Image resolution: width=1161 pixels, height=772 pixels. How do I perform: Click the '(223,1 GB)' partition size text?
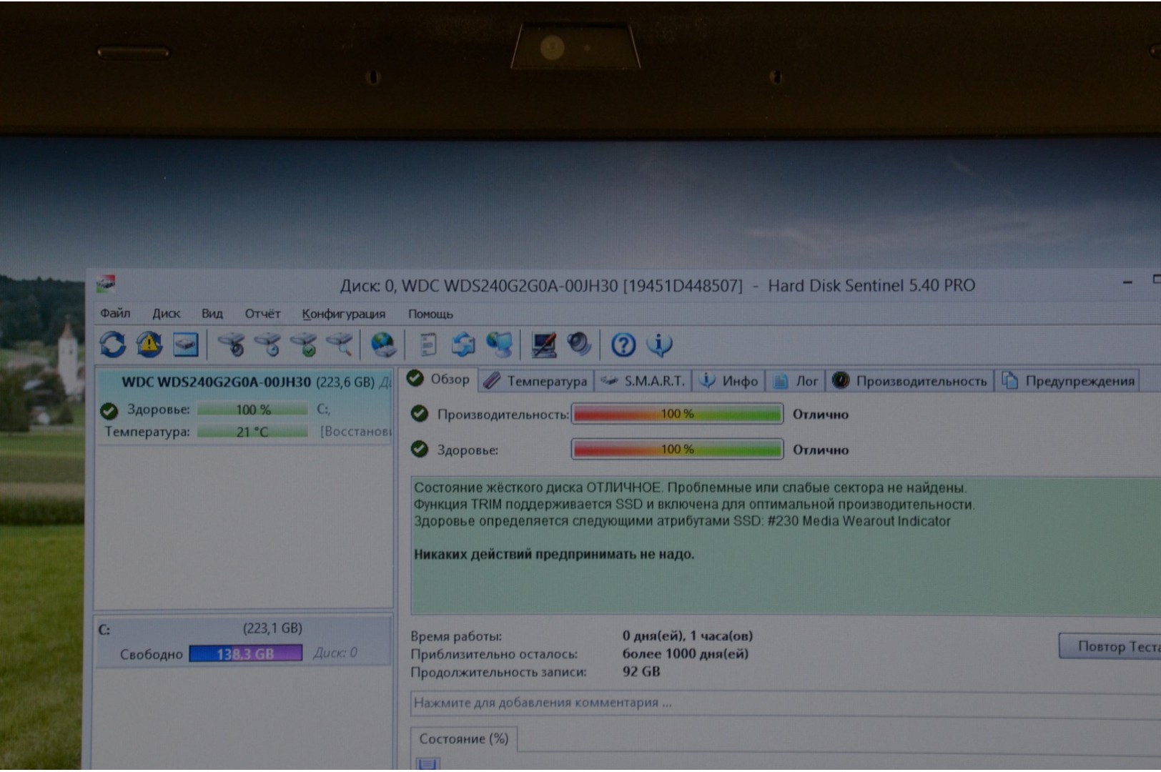pos(272,628)
